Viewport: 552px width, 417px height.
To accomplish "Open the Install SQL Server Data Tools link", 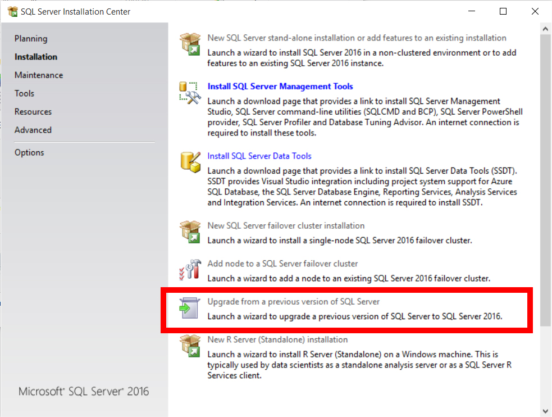I will tap(259, 156).
